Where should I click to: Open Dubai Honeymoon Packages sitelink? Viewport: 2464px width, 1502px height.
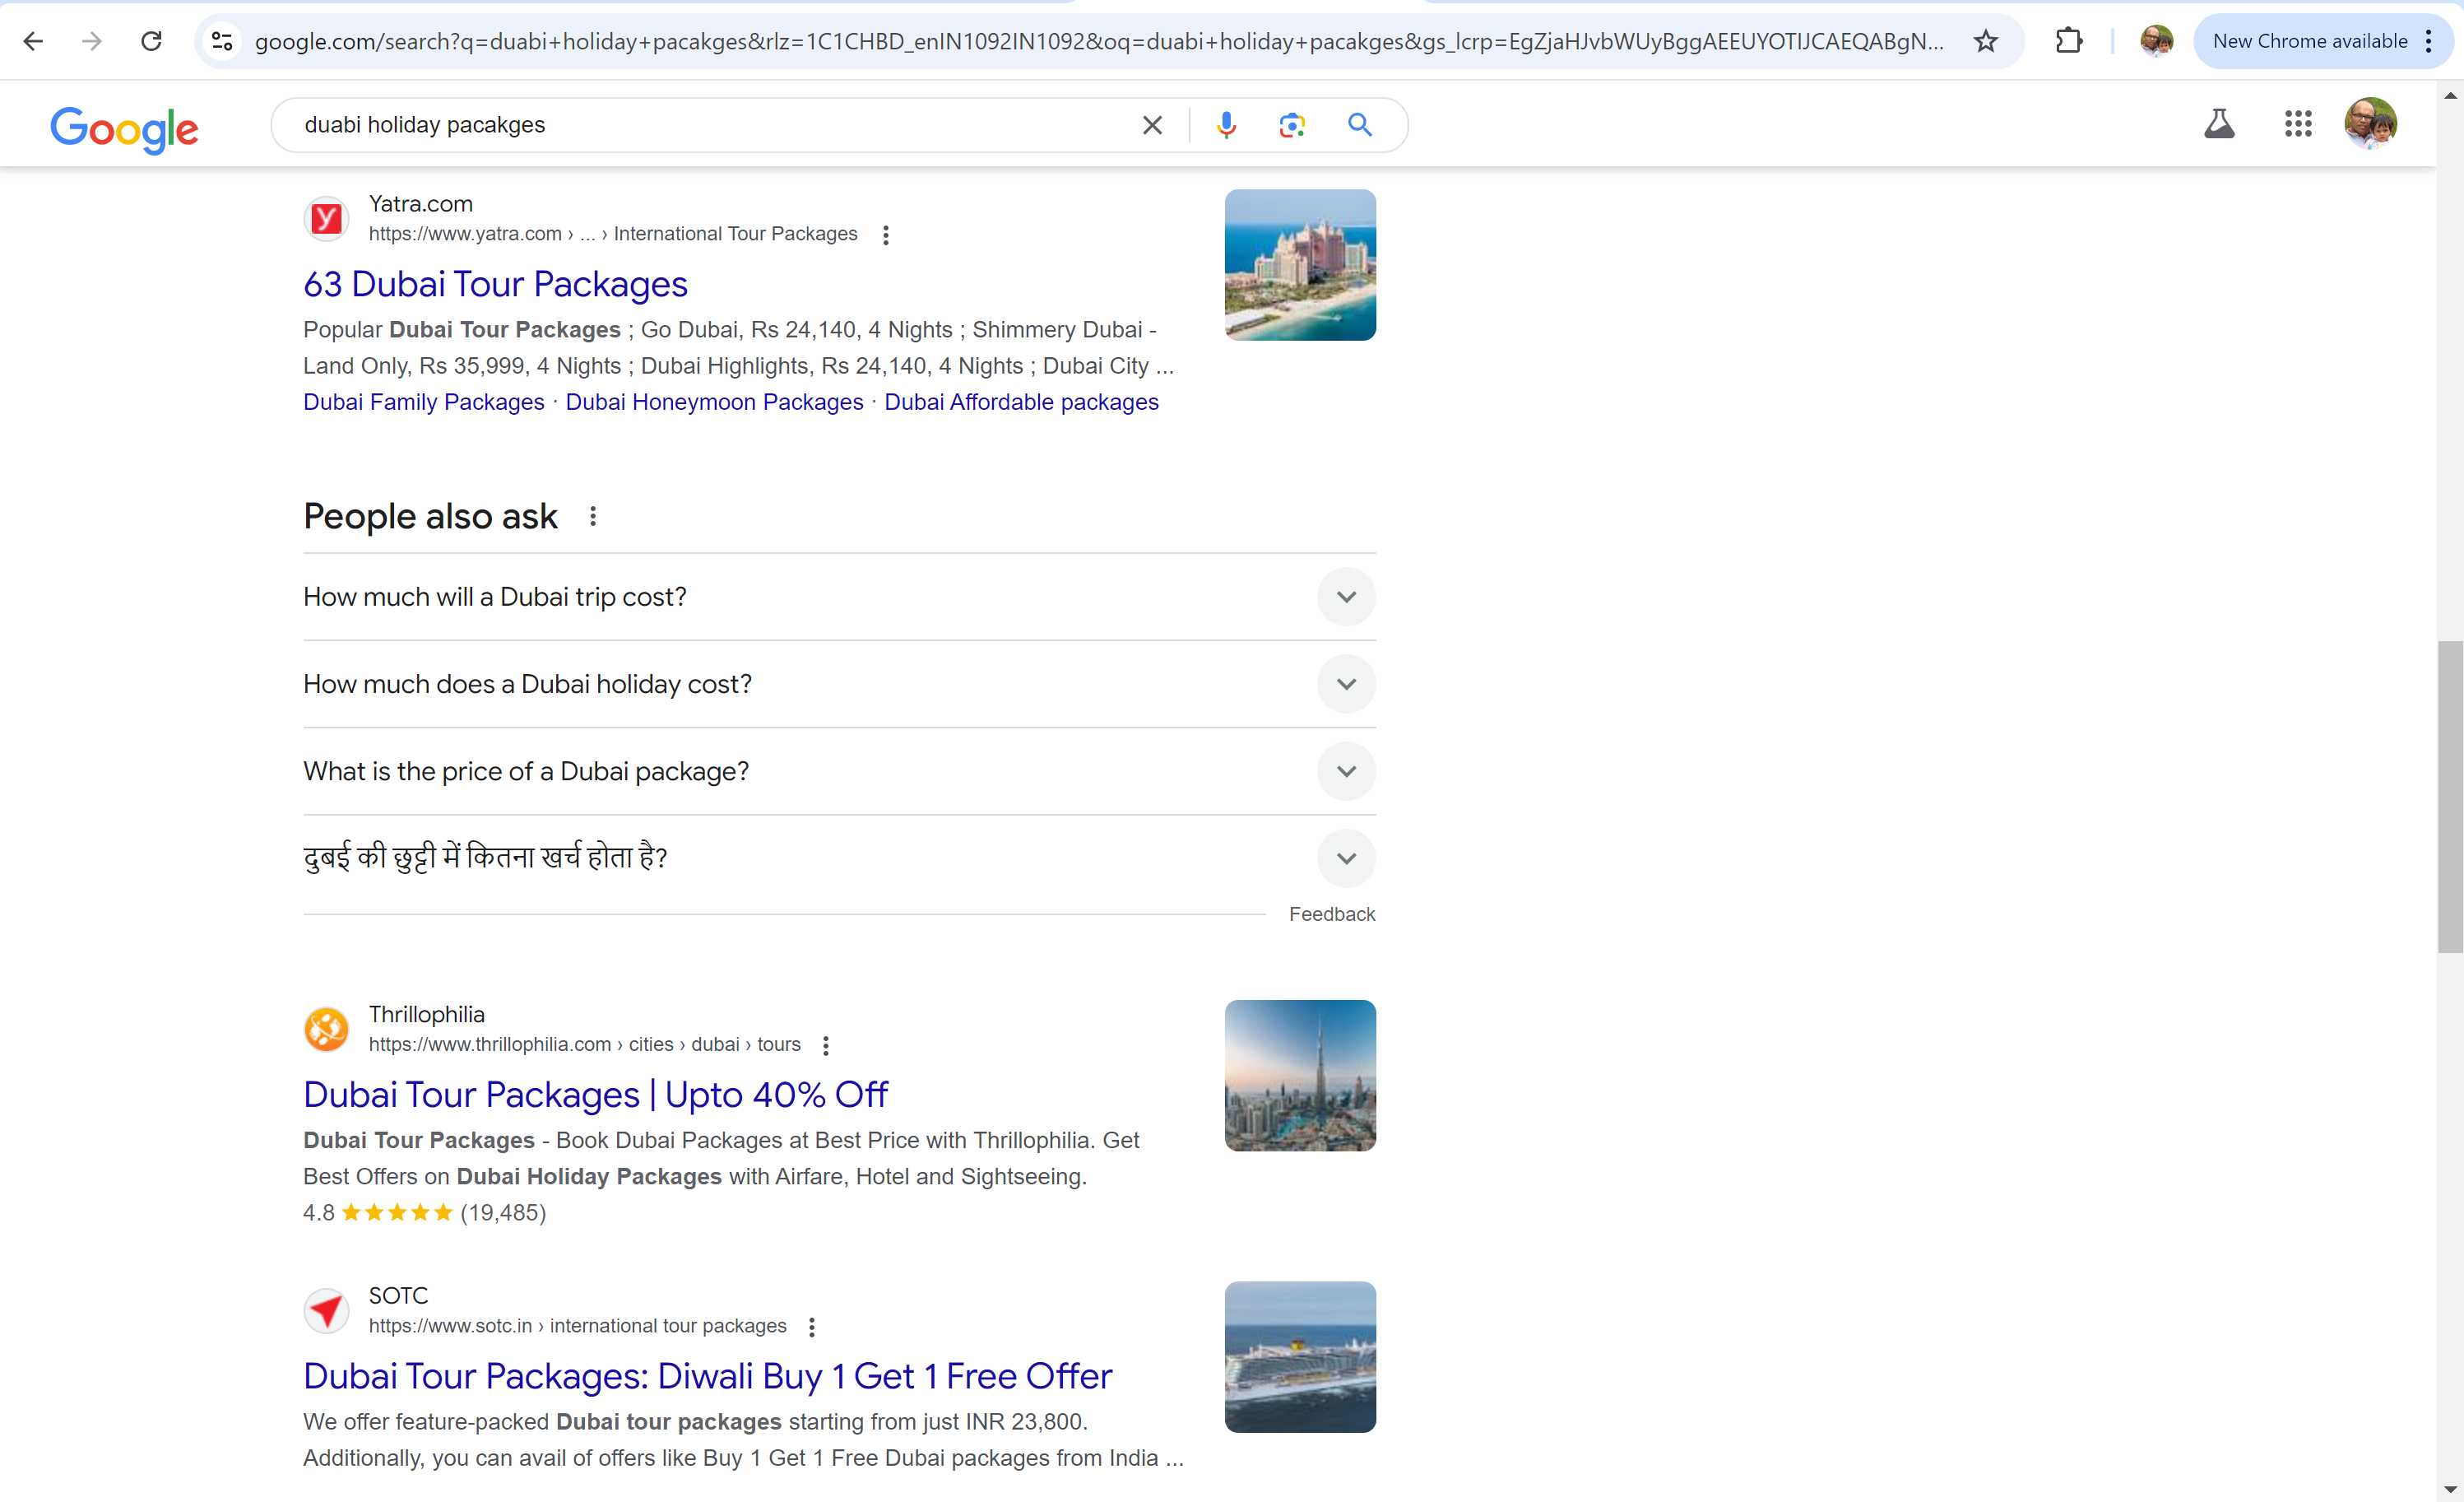click(714, 402)
